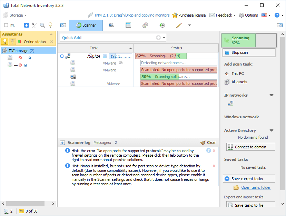Toggle the Online status assistant
Viewport: 286px width, 216px height.
coord(32,42)
